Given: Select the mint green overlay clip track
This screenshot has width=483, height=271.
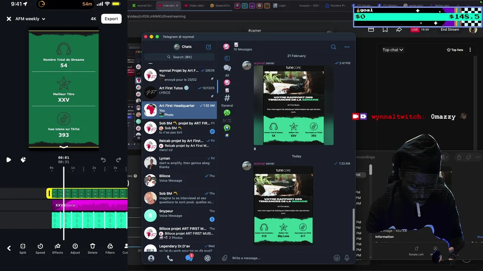Looking at the screenshot, I should click(89, 220).
